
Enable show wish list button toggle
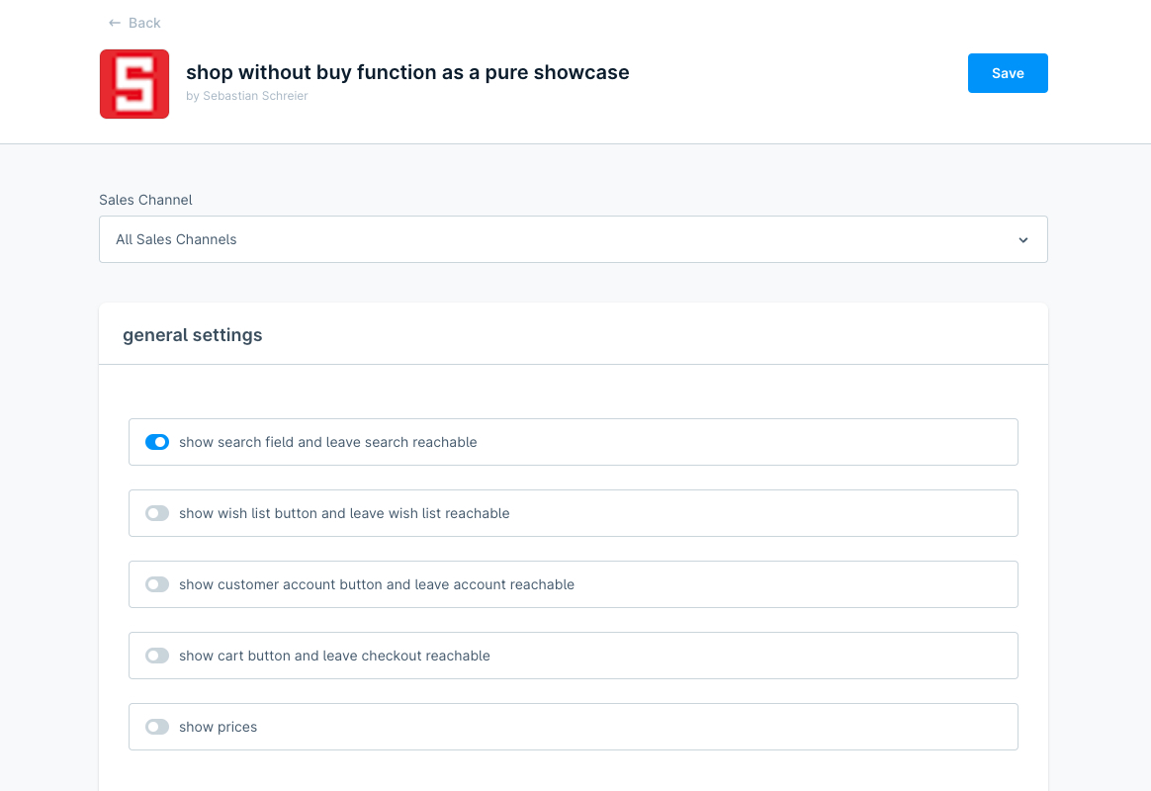click(x=157, y=513)
